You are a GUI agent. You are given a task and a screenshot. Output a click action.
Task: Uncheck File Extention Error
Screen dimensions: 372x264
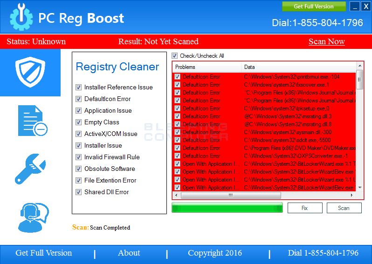(x=78, y=180)
